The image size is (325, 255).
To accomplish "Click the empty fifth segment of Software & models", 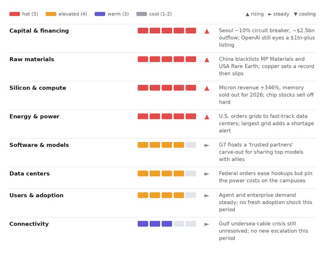I will point(191,145).
